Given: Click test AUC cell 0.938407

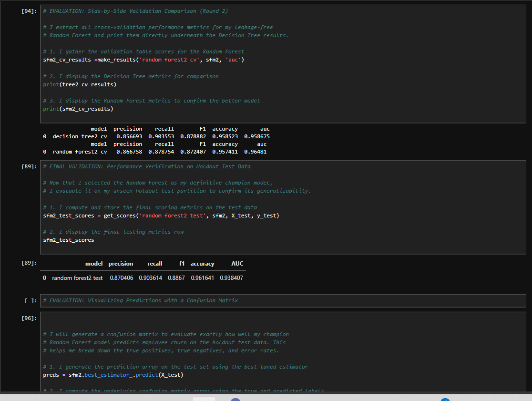Looking at the screenshot, I should pyautogui.click(x=231, y=278).
